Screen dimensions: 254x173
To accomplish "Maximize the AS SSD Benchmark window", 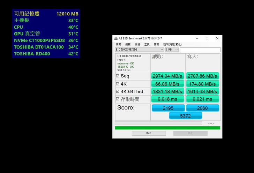I will [207, 38].
